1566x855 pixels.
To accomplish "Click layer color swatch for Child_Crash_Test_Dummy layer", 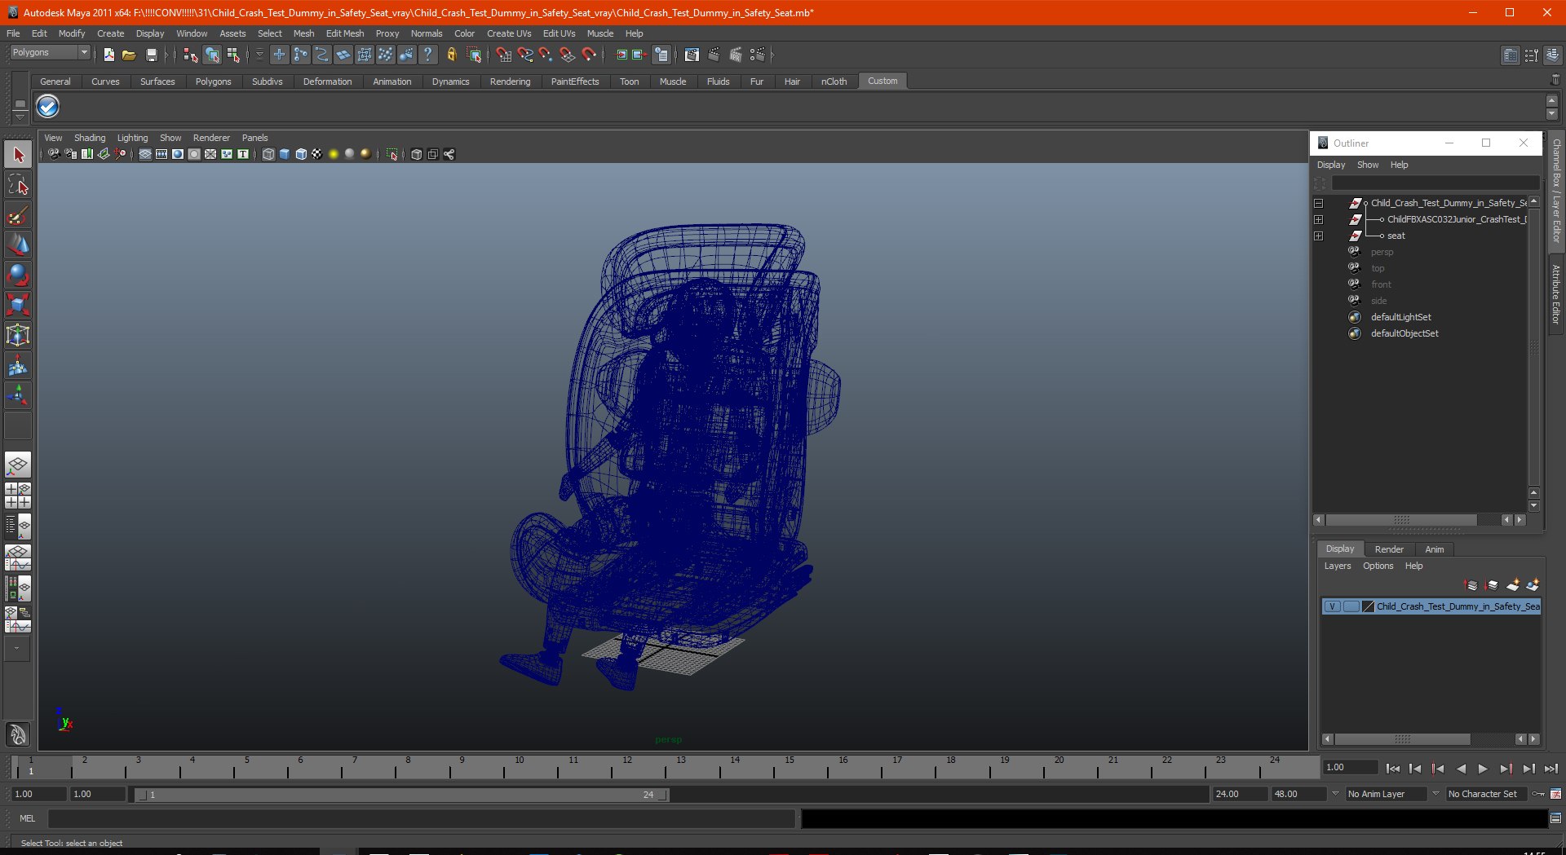I will 1369,606.
